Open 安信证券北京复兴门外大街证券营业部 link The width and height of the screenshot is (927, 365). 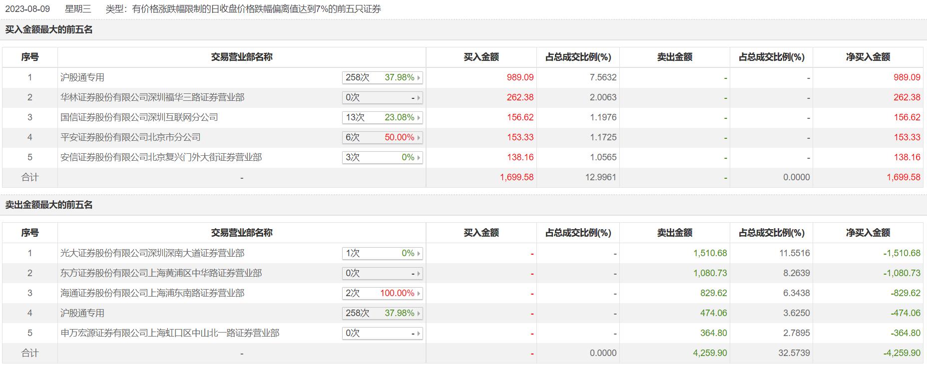(x=161, y=157)
